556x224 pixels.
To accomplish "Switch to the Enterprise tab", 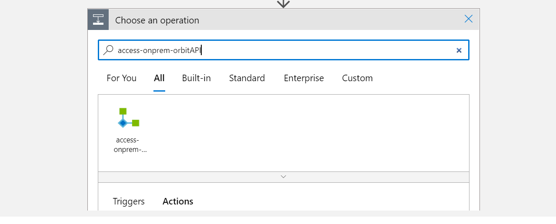I will [x=303, y=78].
